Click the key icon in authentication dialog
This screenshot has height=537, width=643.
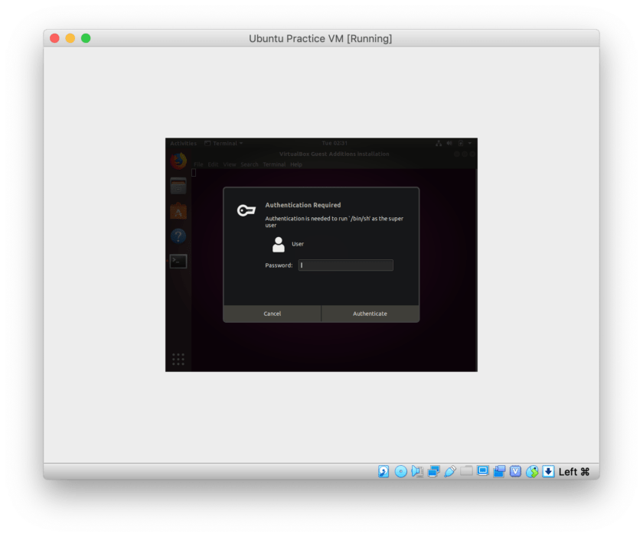point(246,210)
